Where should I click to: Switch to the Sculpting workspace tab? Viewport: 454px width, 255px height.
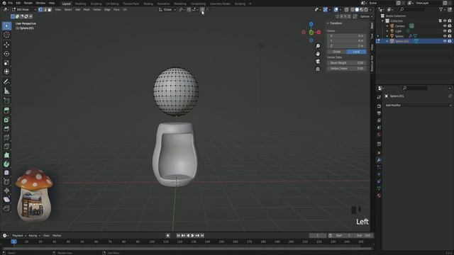pyautogui.click(x=96, y=4)
